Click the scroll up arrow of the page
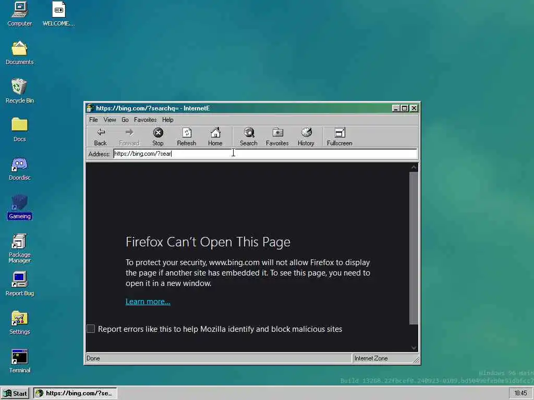This screenshot has height=400, width=534. (x=414, y=167)
